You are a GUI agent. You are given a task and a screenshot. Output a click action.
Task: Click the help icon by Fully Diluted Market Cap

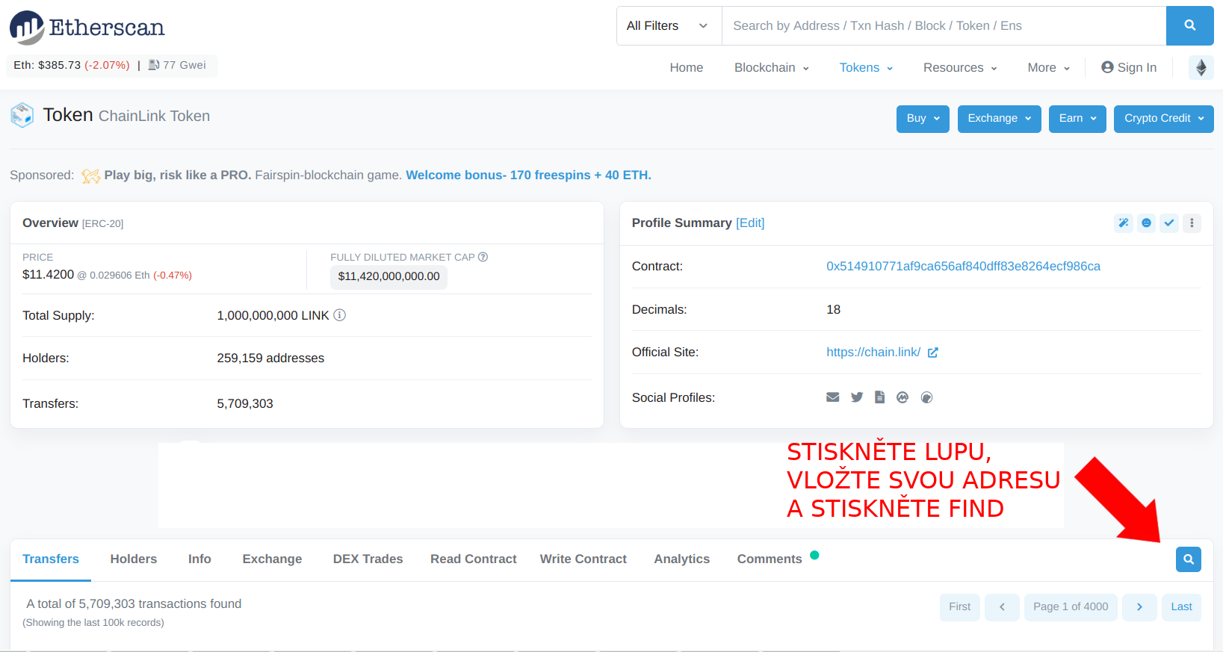tap(483, 257)
